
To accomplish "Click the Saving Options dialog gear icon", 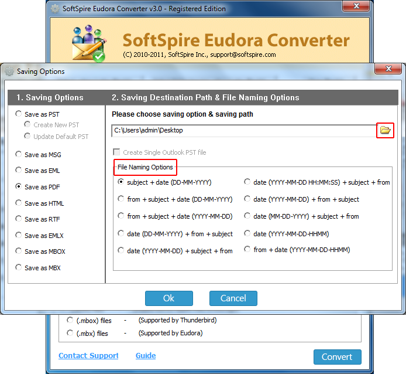I will (9, 72).
